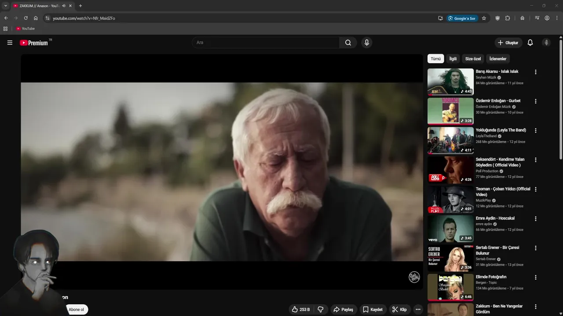Open Emre Aydın Hoscakal thumbnail
Screen dimensions: 563x316
click(x=450, y=228)
